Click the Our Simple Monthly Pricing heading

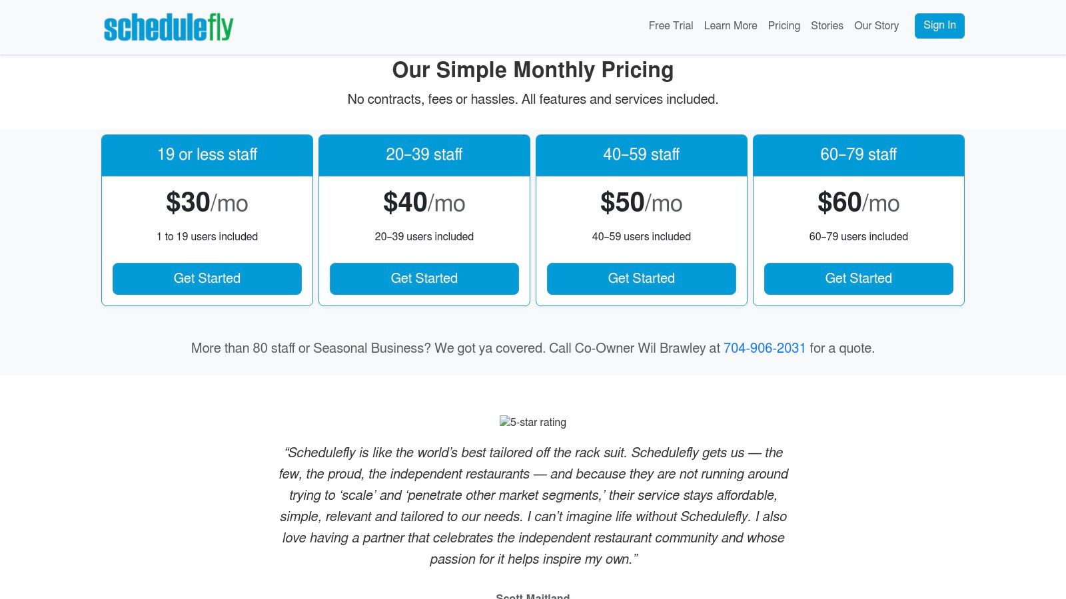(533, 70)
